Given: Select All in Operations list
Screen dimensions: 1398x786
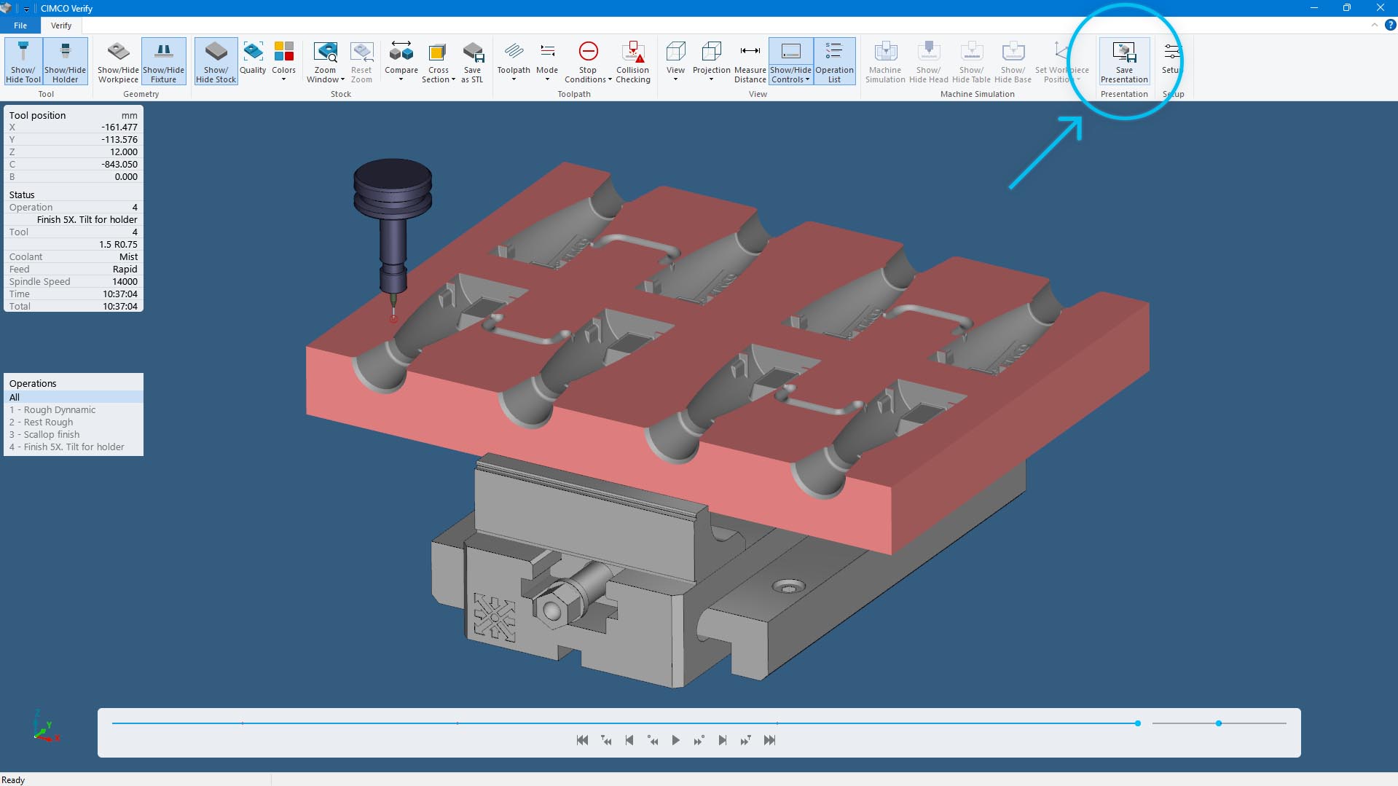Looking at the screenshot, I should click(x=74, y=397).
